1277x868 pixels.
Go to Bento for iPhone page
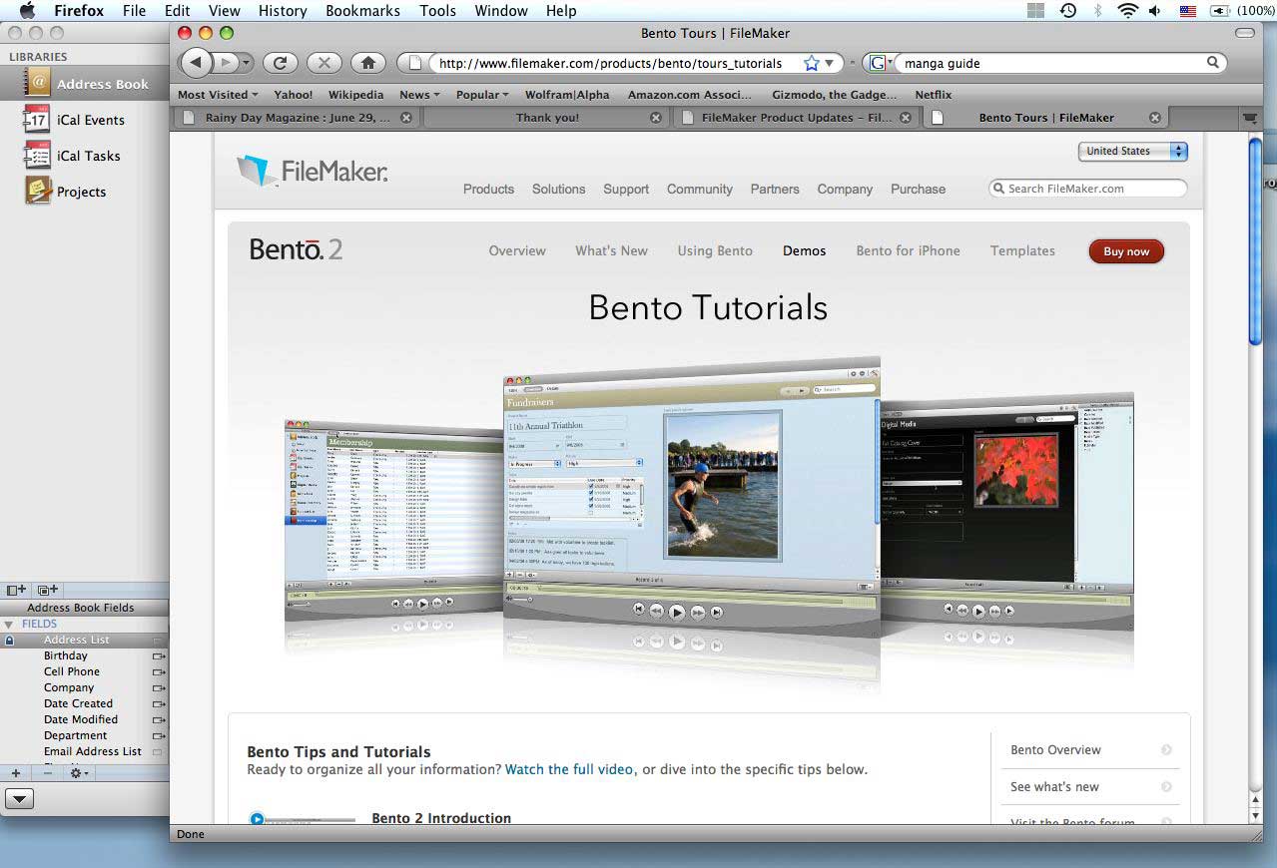click(x=908, y=250)
